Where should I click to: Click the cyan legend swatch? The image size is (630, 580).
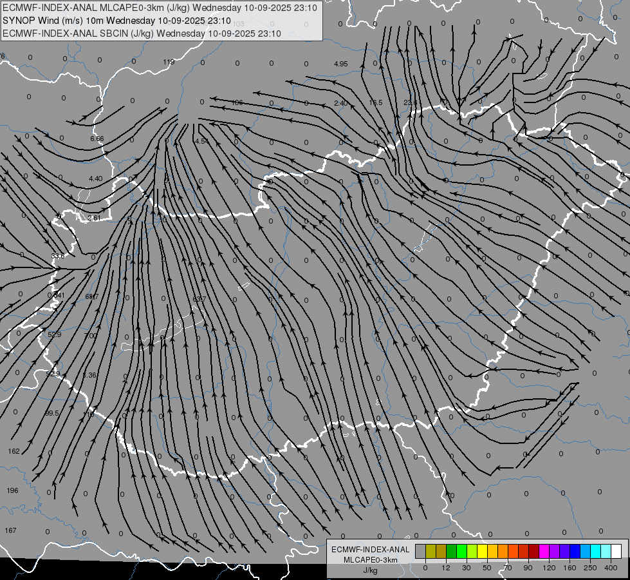[595, 551]
